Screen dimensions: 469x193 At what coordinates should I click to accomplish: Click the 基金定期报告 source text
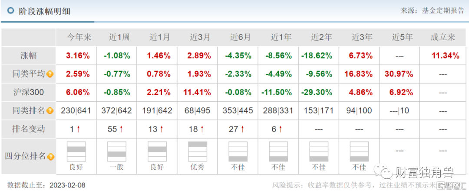tap(443, 11)
